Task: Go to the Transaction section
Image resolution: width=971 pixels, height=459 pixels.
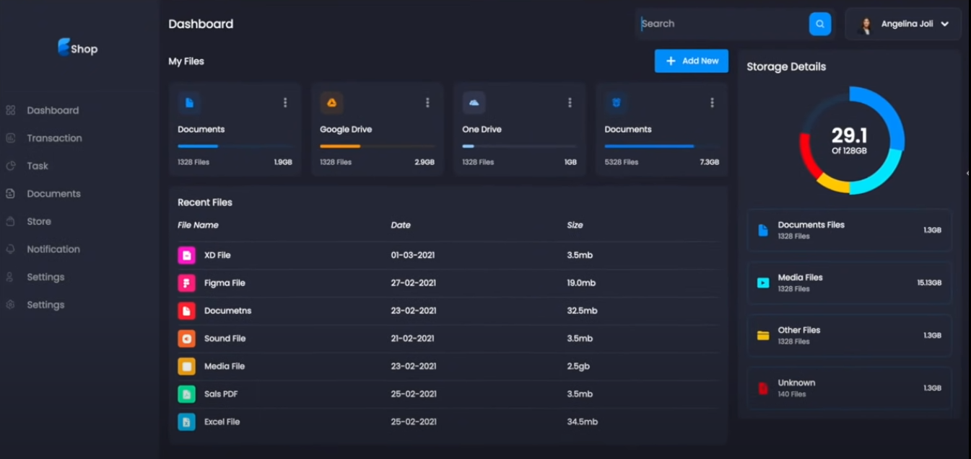Action: coord(54,138)
